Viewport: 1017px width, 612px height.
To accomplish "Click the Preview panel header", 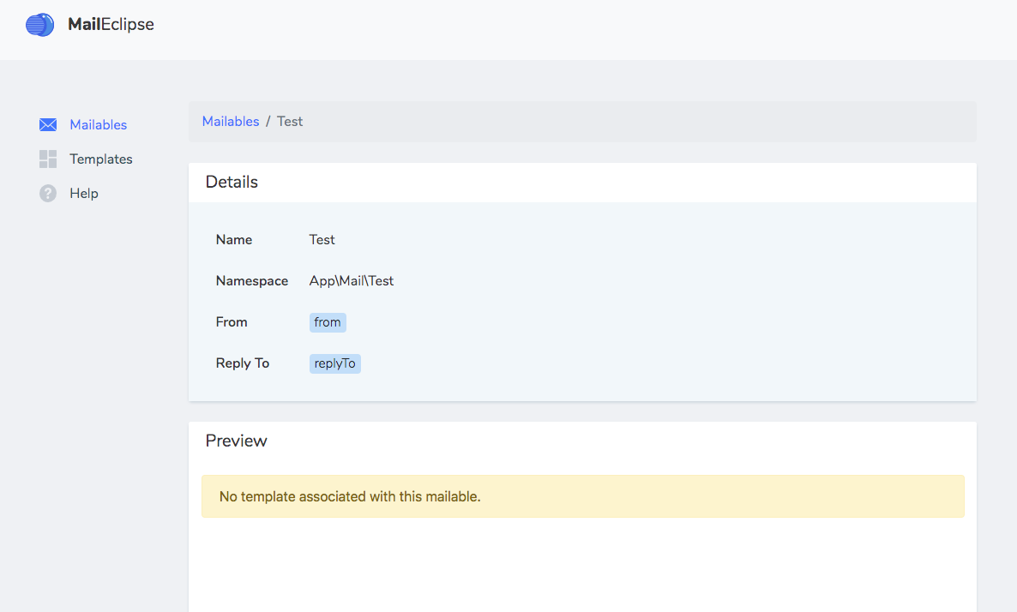I will tap(236, 441).
